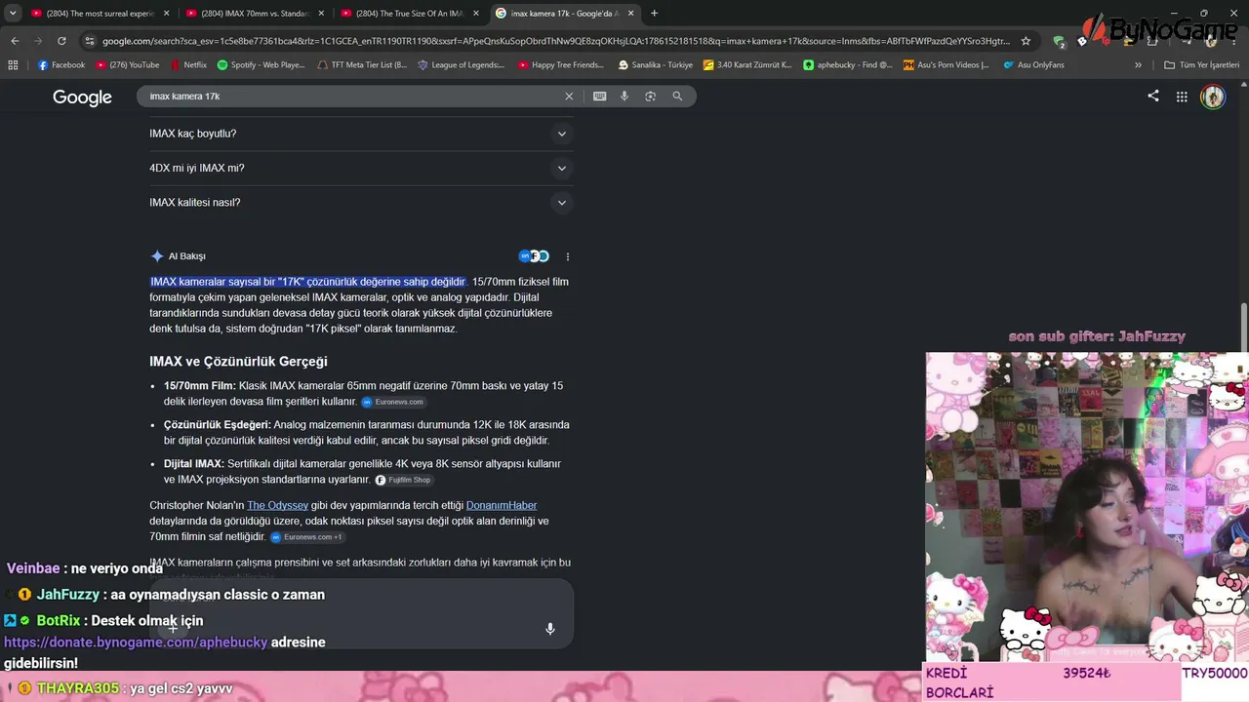1249x702 pixels.
Task: Open a new browser tab
Action: [x=654, y=14]
